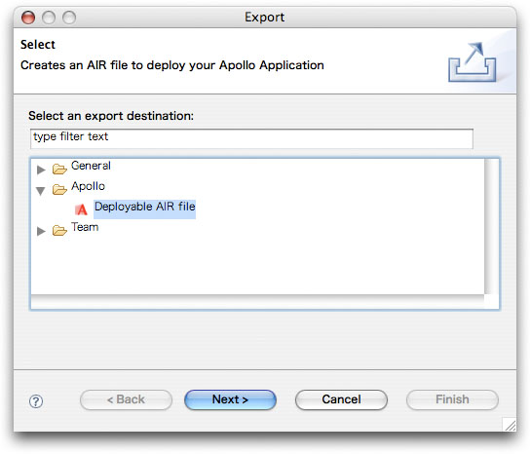
Task: Click the General folder icon
Action: point(59,169)
